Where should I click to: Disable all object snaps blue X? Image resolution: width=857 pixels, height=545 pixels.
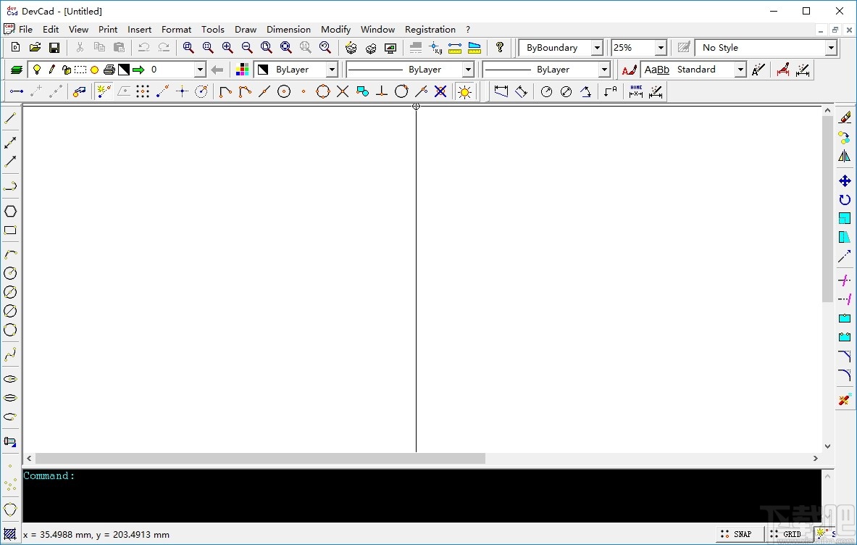pos(440,91)
